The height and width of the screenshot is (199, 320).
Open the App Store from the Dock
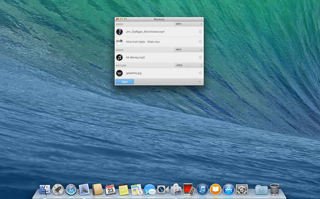click(x=228, y=190)
